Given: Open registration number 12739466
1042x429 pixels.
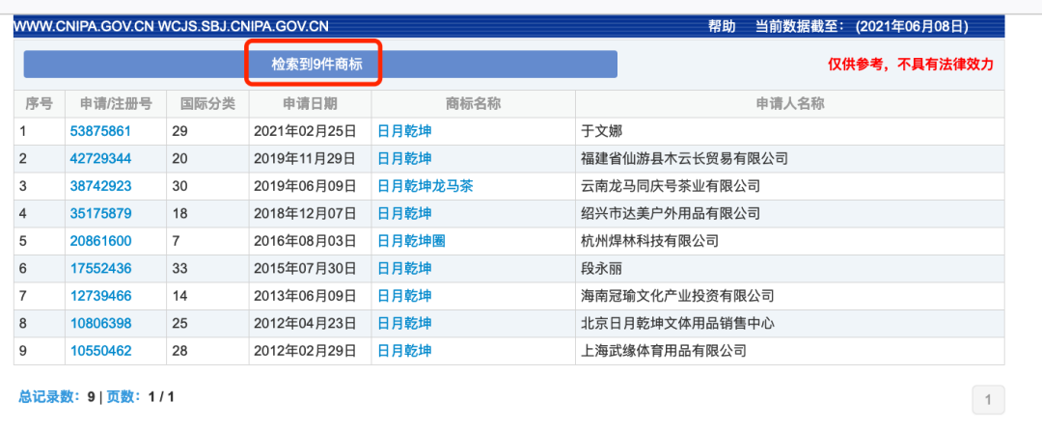Looking at the screenshot, I should (100, 296).
